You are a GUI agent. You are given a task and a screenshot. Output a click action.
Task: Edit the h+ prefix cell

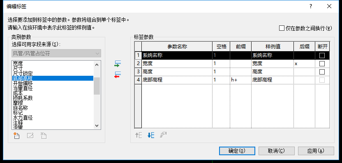pyautogui.click(x=240, y=80)
